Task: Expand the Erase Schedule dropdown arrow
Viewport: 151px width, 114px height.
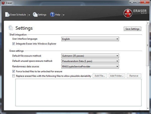Action: [x=29, y=15]
